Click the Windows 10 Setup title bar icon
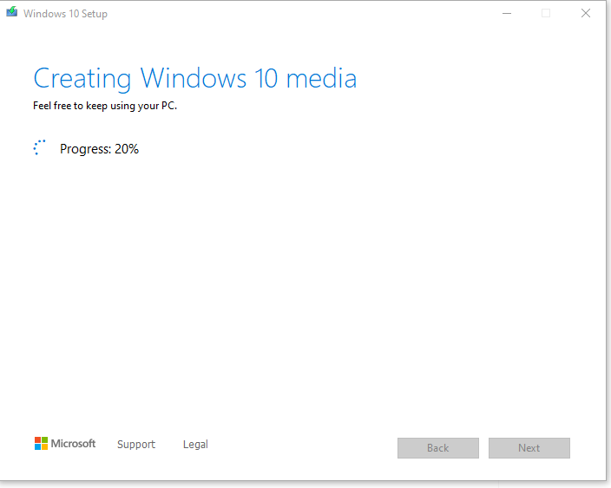611x488 pixels. [x=11, y=11]
